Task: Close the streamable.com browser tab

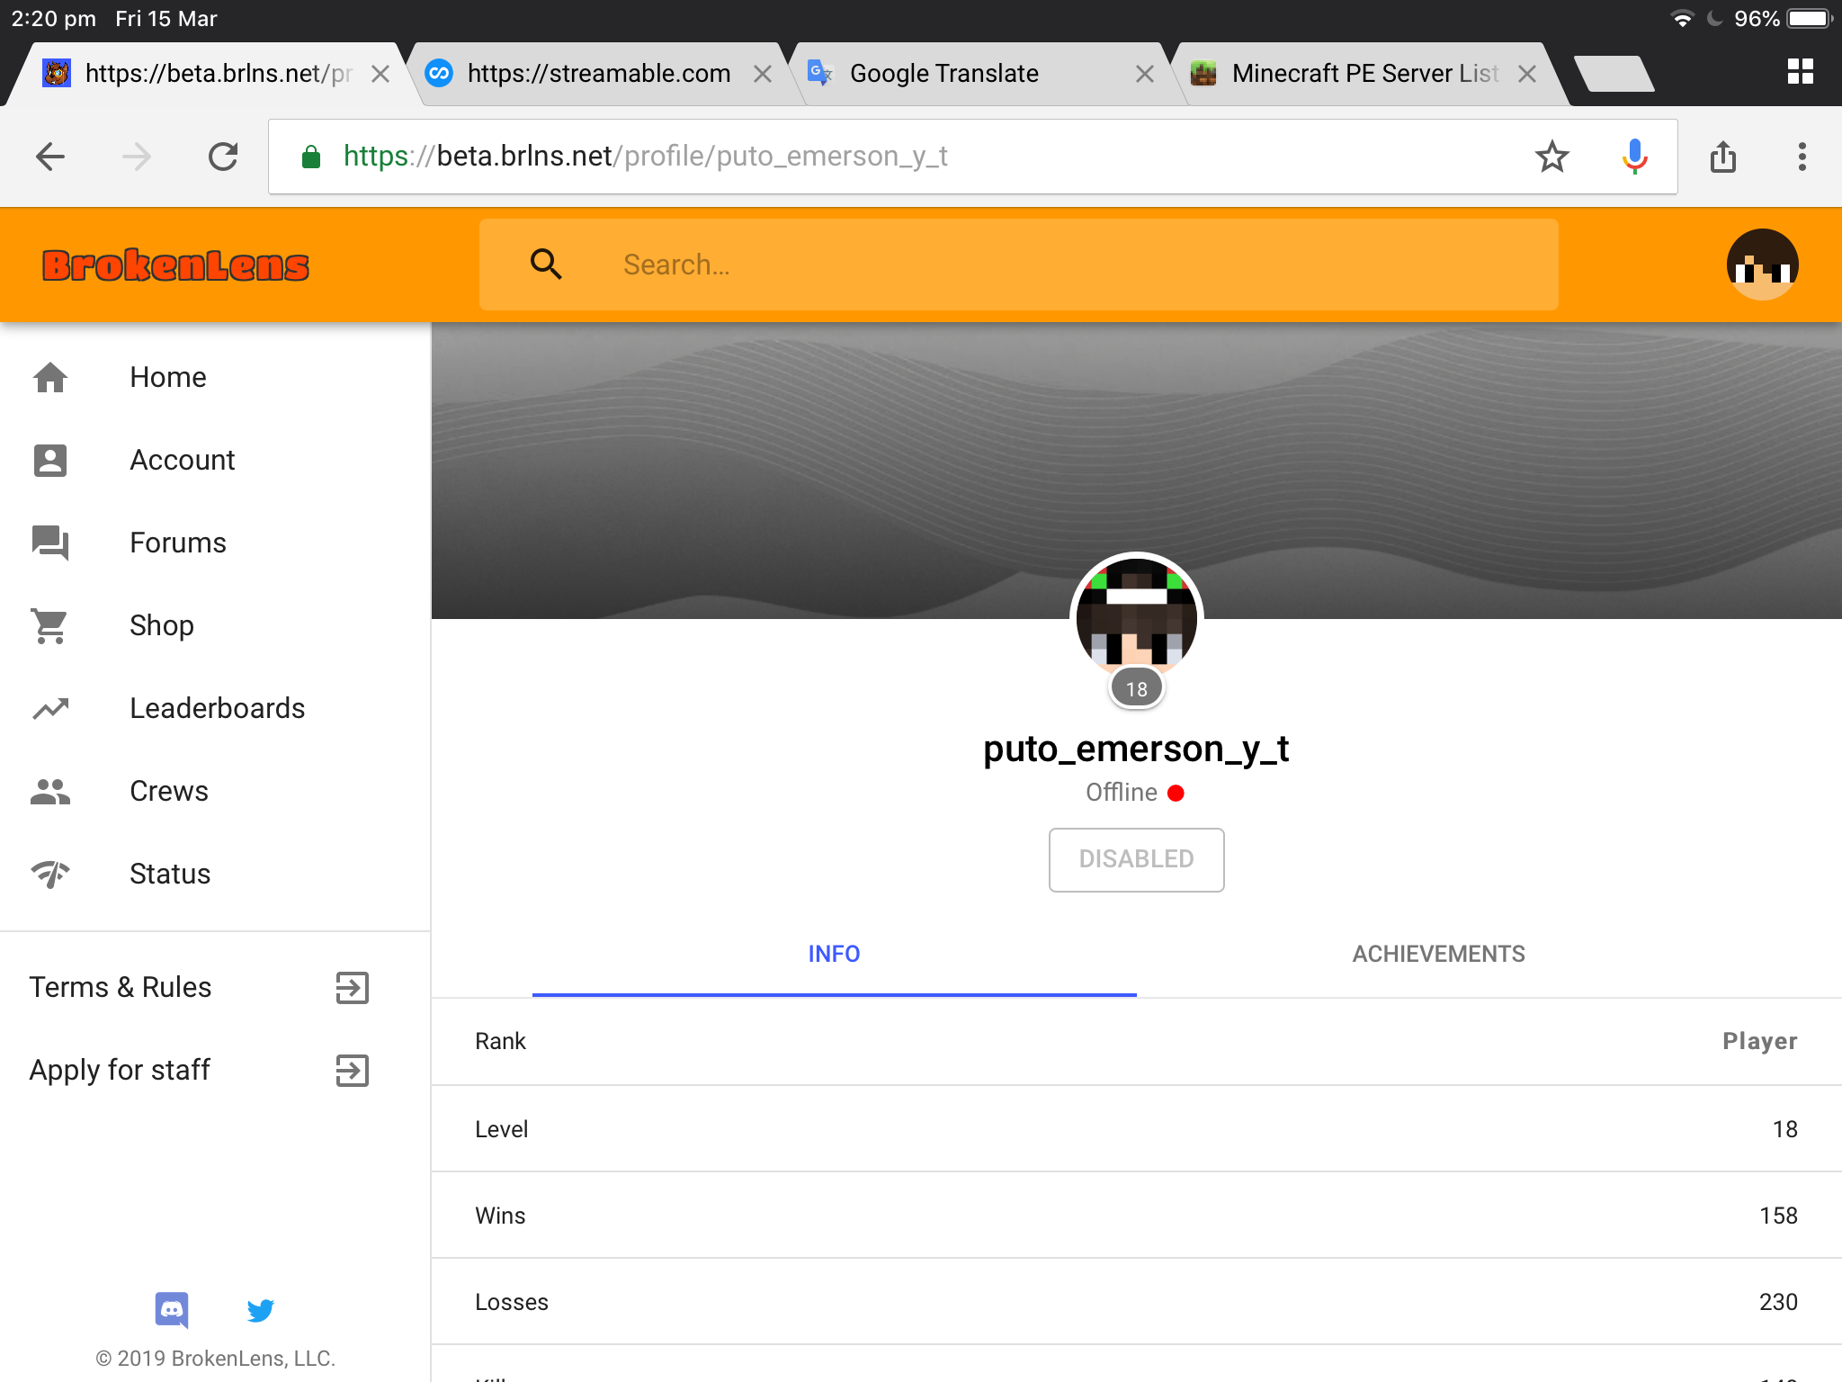Action: (x=763, y=74)
